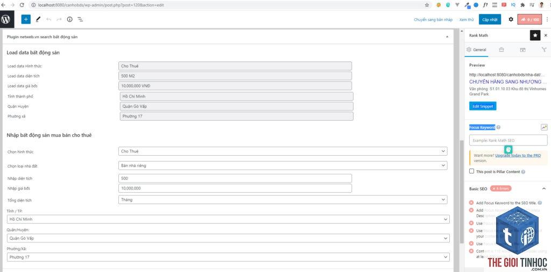Open the Quận/Huyện dropdown
Viewport: 551px width, 272px height.
tap(228, 238)
